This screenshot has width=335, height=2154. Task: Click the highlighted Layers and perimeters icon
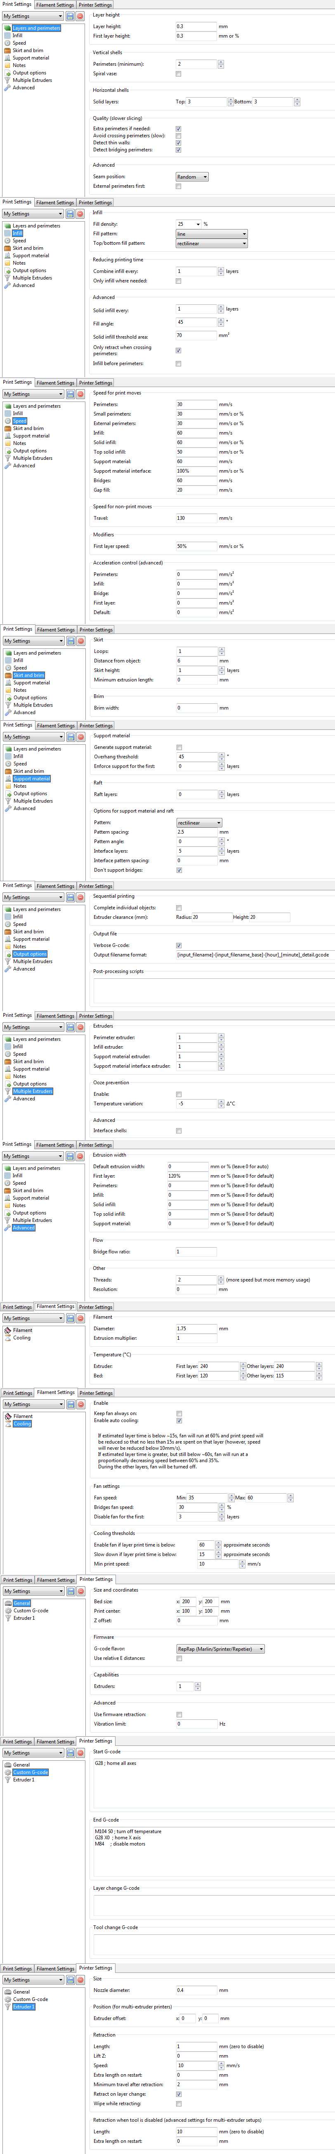tap(7, 29)
